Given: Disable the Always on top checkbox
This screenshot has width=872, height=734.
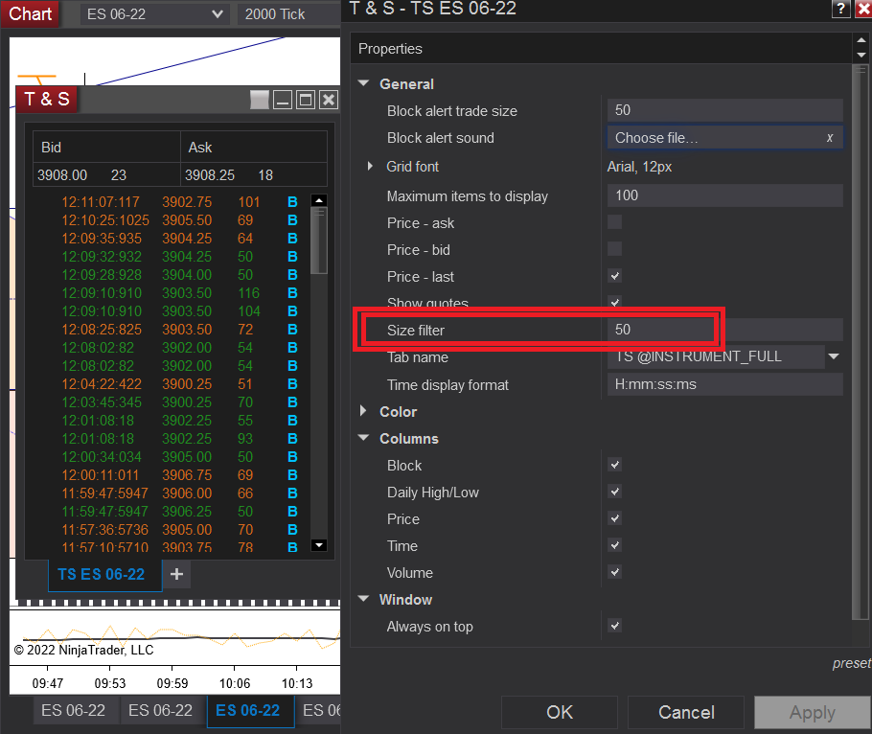Looking at the screenshot, I should pos(614,626).
